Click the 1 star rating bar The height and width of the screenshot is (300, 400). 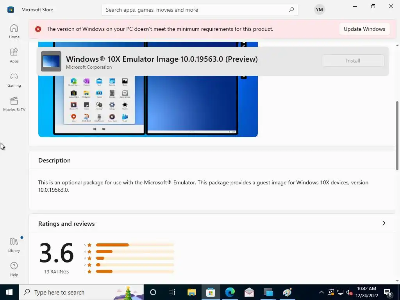click(135, 271)
